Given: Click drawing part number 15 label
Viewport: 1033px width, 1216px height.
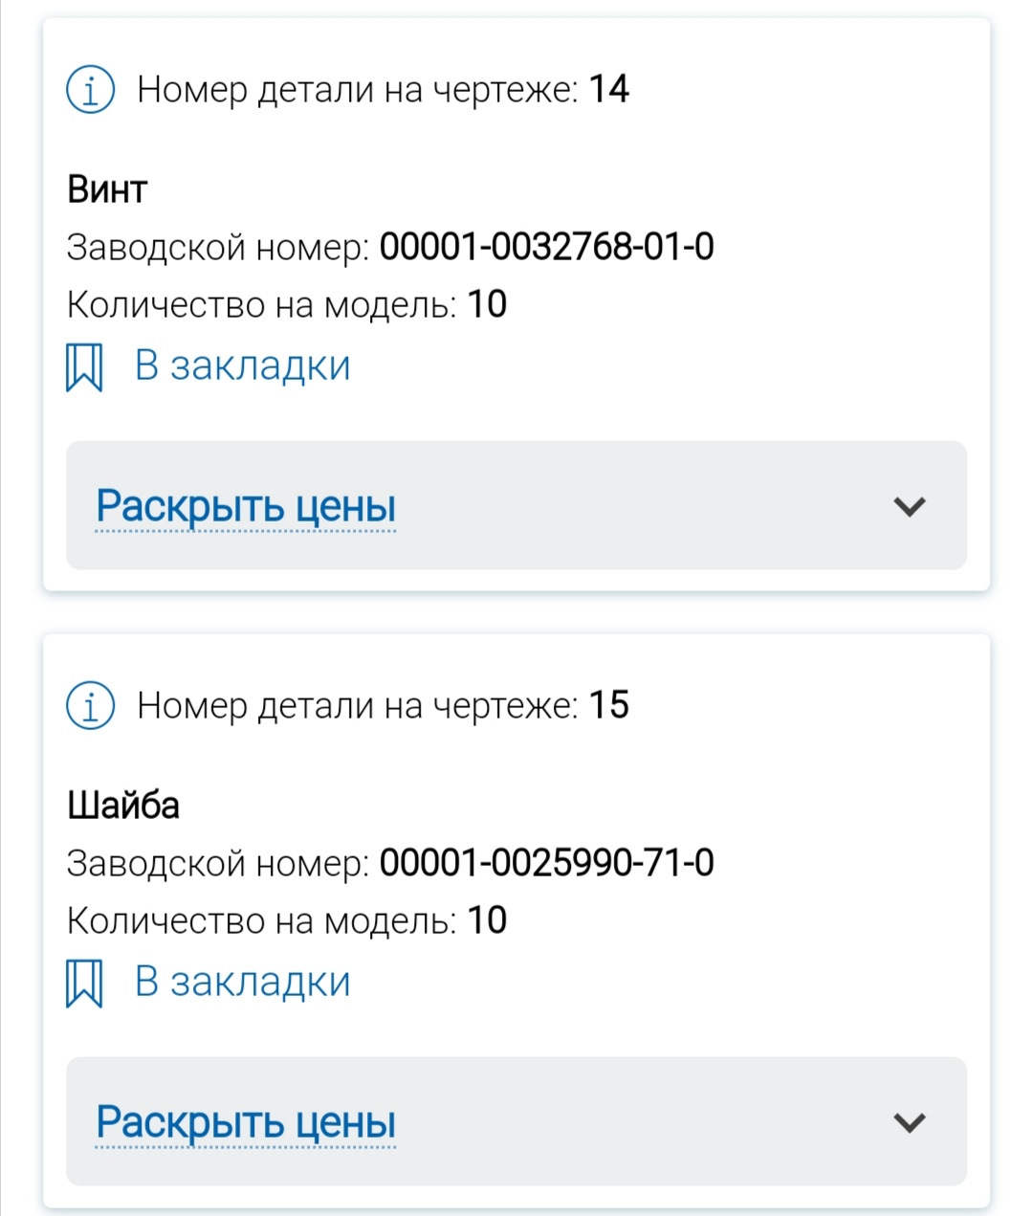Looking at the screenshot, I should [383, 706].
